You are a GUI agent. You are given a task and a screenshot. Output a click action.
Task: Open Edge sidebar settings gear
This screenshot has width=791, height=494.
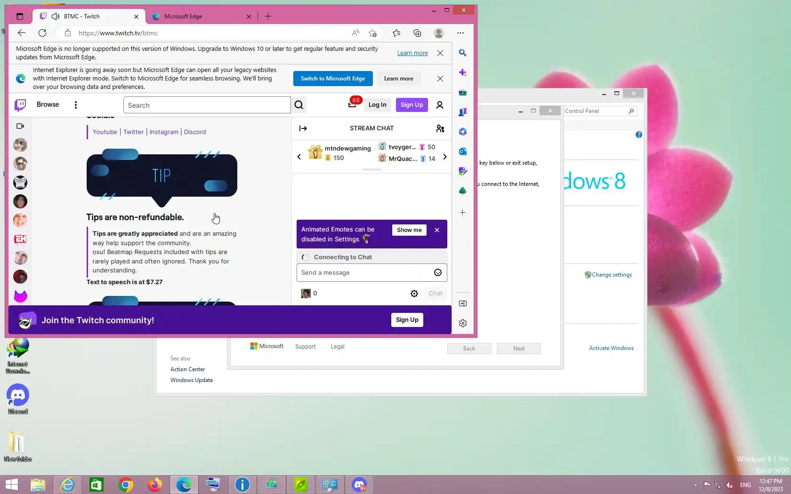point(463,323)
